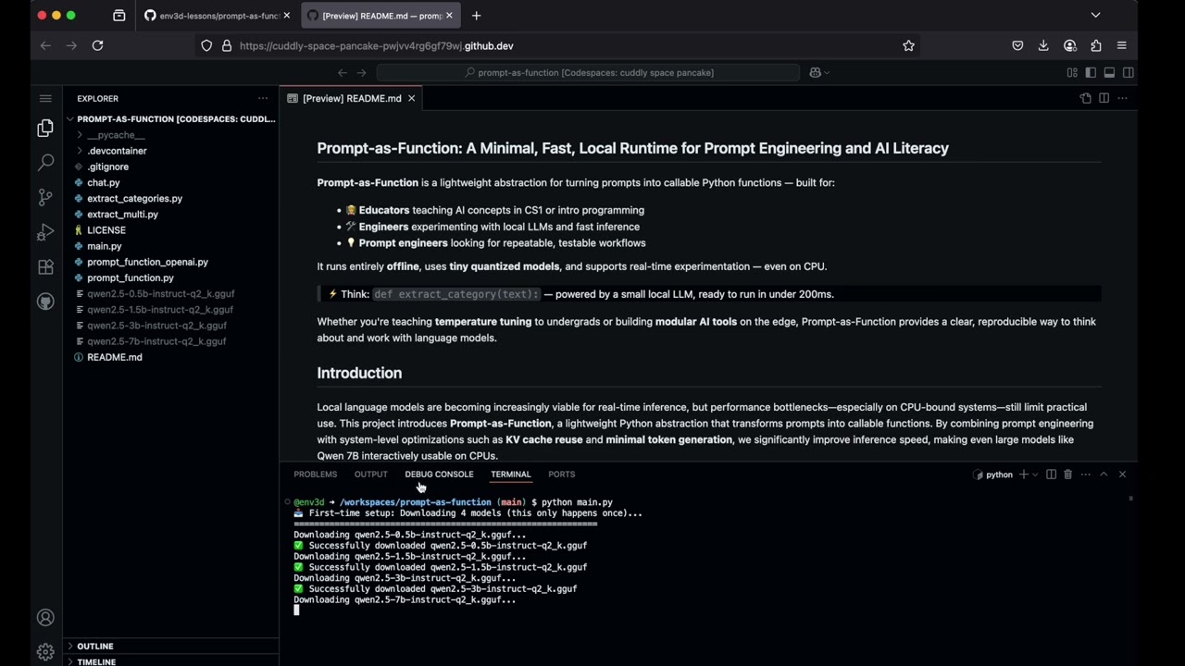Switch to the DEBUG CONSOLE tab
Image resolution: width=1185 pixels, height=666 pixels.
[x=439, y=475]
